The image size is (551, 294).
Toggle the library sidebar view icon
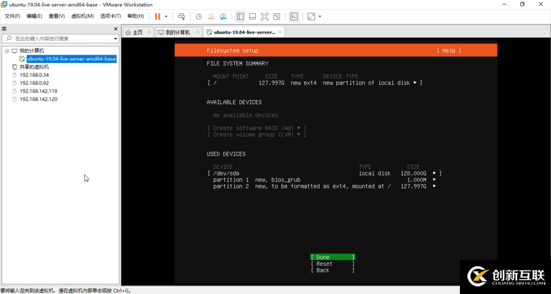240,17
